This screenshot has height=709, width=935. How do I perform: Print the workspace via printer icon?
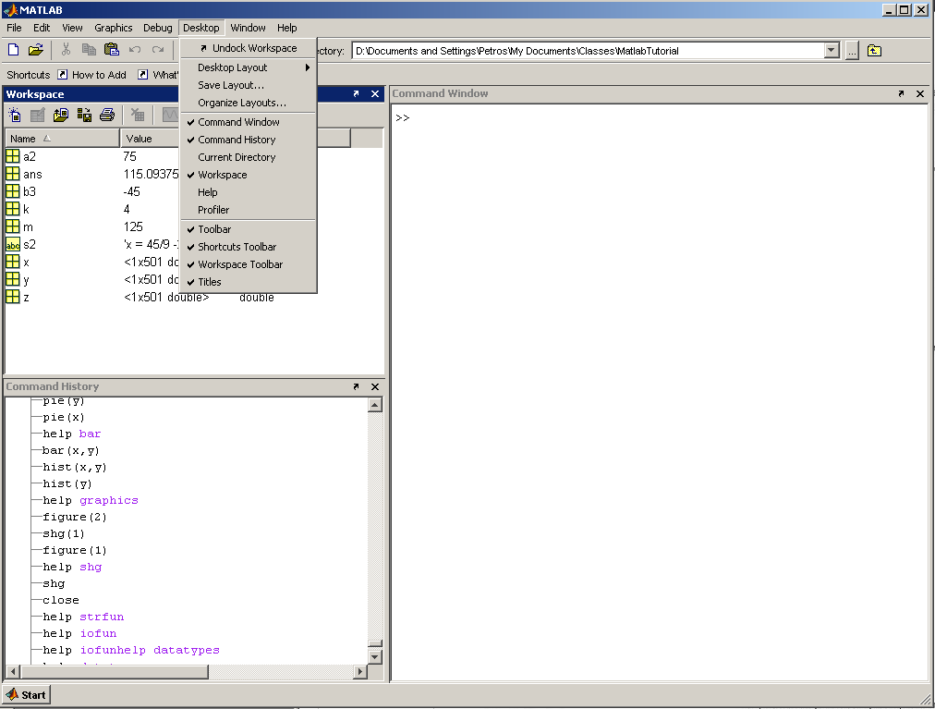pyautogui.click(x=107, y=115)
